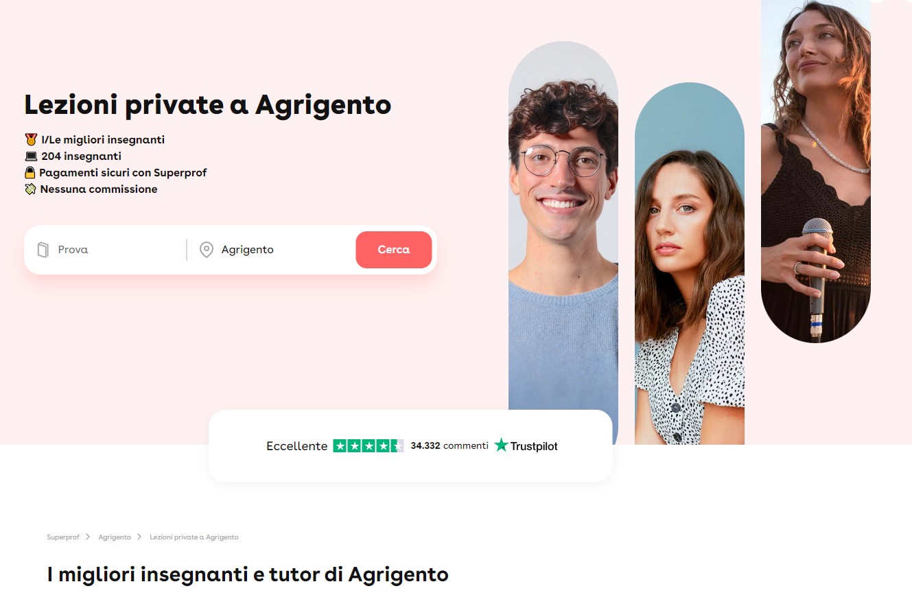
Task: Click the laptop icon beside 204 insegnanti
Action: (30, 156)
